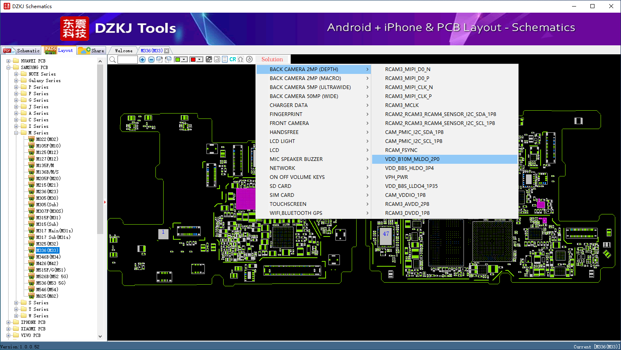Collapse the M Series folder
This screenshot has height=350, width=621.
16,133
